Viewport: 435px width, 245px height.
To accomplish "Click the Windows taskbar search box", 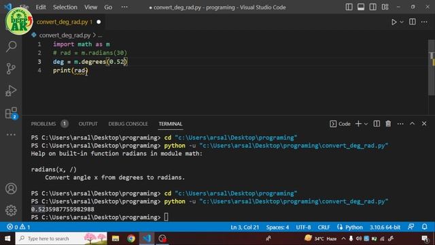I will (x=61, y=239).
